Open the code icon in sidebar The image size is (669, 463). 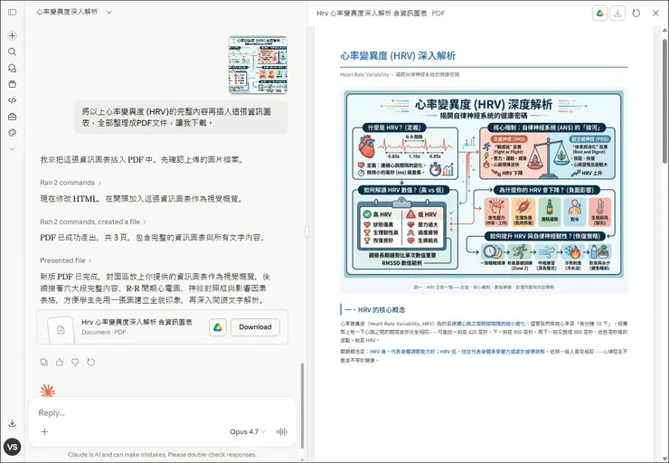12,100
